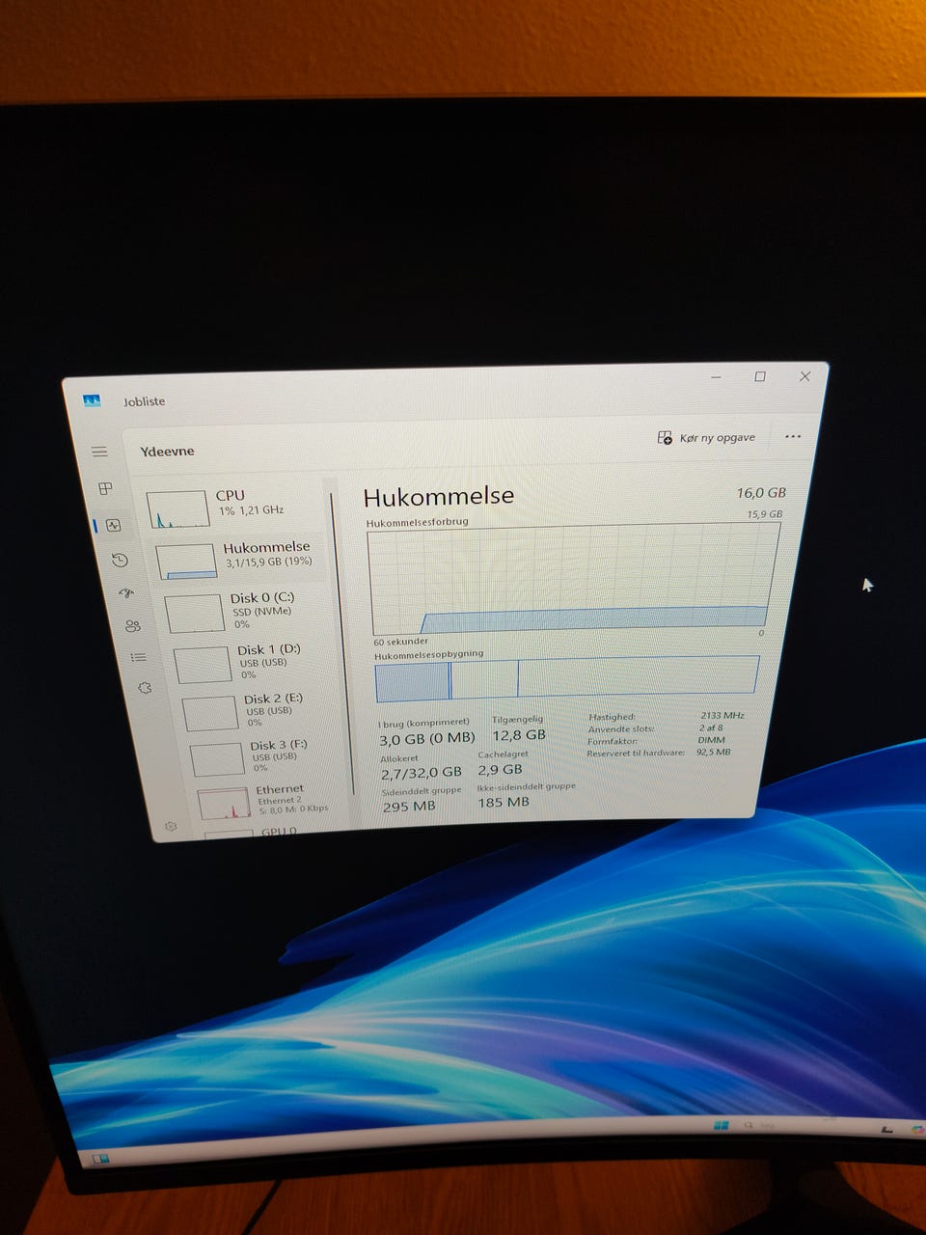Click the '16,0 GB' total memory label
The height and width of the screenshot is (1235, 926).
click(x=761, y=493)
